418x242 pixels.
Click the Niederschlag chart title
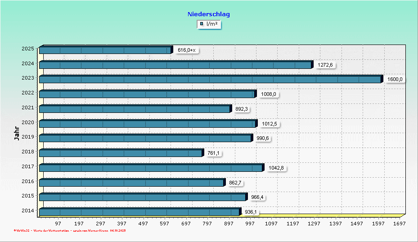point(208,14)
